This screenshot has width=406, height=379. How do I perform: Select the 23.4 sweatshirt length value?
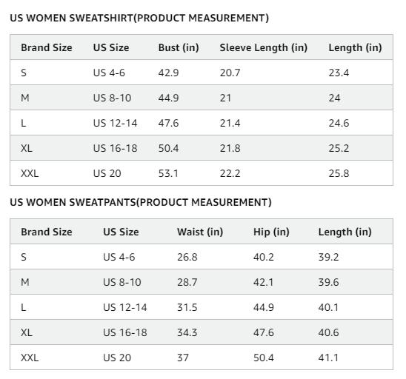point(339,73)
